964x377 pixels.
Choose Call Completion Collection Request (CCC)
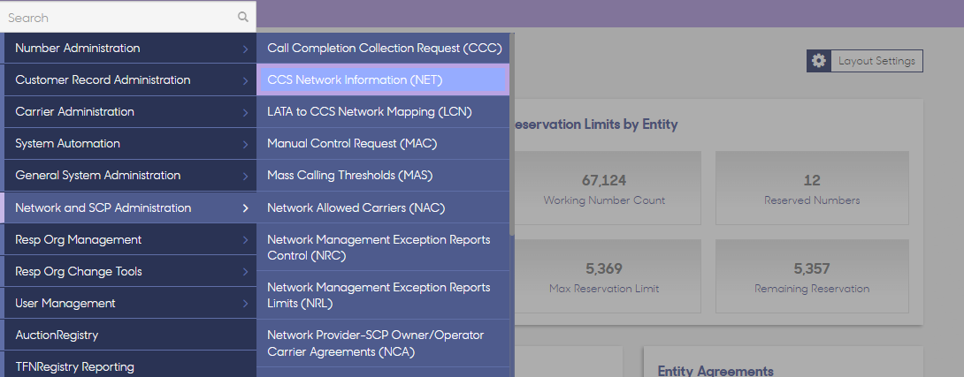tap(383, 48)
